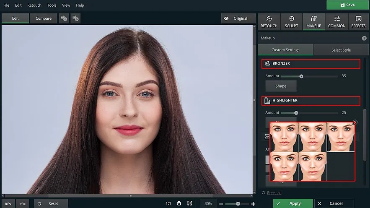Adjust the zoom level slider
This screenshot has width=370, height=208.
point(238,204)
